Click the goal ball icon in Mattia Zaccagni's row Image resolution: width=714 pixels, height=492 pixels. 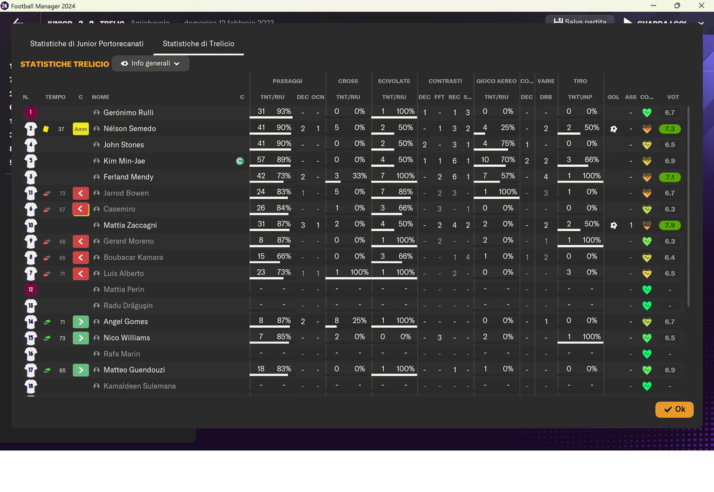point(613,225)
